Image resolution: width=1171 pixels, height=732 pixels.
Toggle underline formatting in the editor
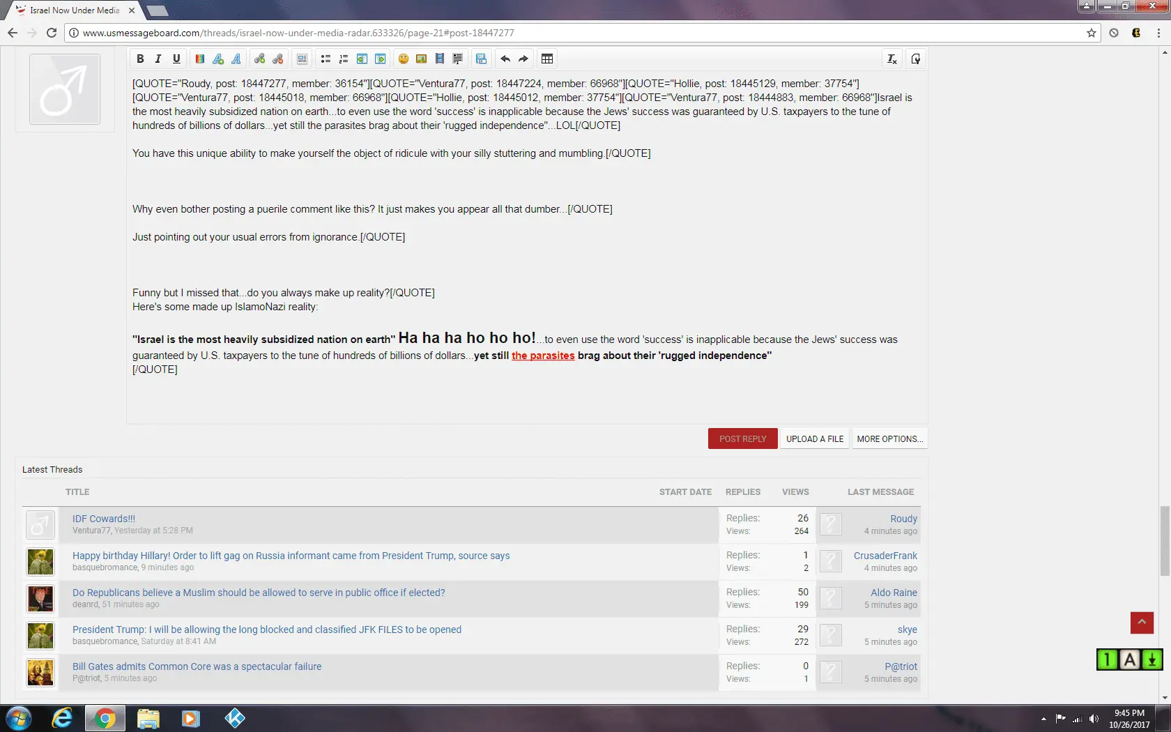[176, 59]
